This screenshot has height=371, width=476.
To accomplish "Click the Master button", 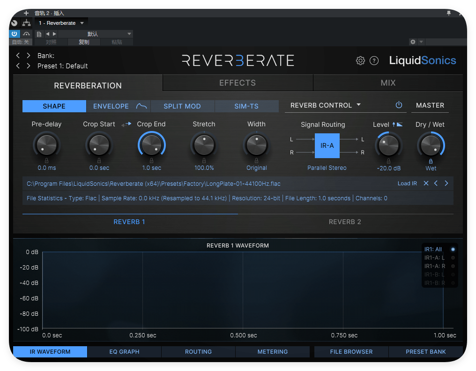I will click(430, 105).
